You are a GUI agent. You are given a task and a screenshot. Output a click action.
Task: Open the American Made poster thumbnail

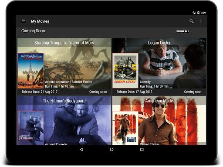point(125,128)
